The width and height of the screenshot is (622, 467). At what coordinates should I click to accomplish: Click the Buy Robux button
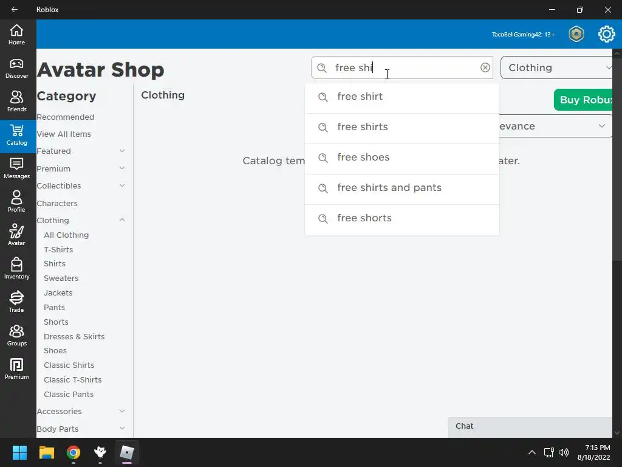584,100
